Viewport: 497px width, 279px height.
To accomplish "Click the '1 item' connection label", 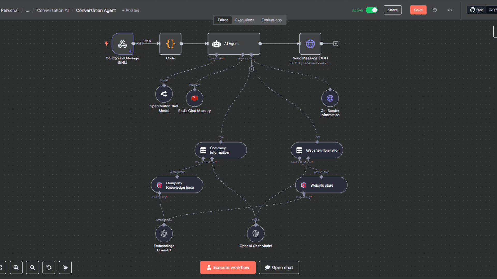I will (x=147, y=41).
